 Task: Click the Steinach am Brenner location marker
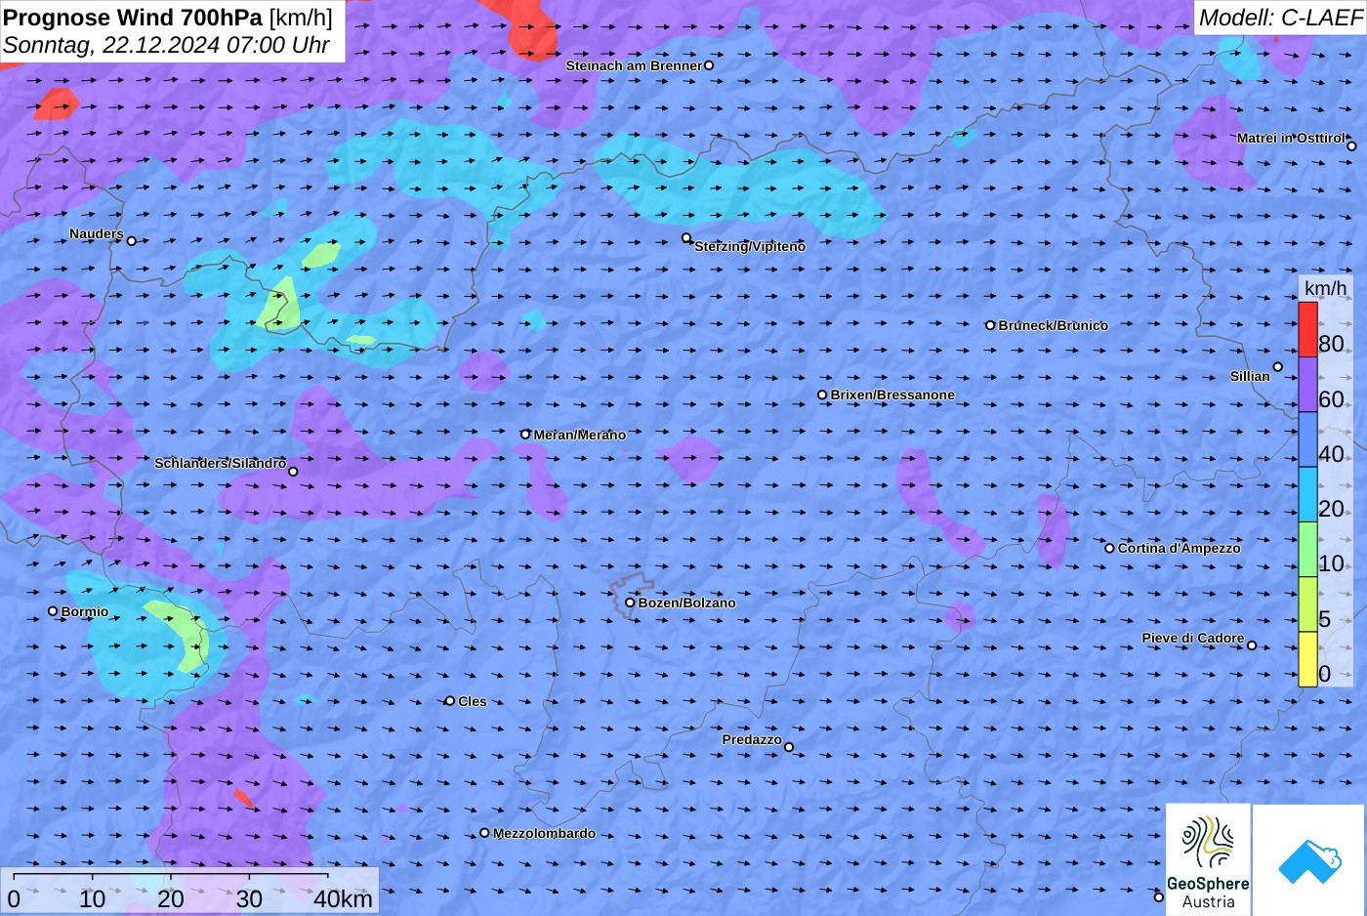click(x=709, y=65)
